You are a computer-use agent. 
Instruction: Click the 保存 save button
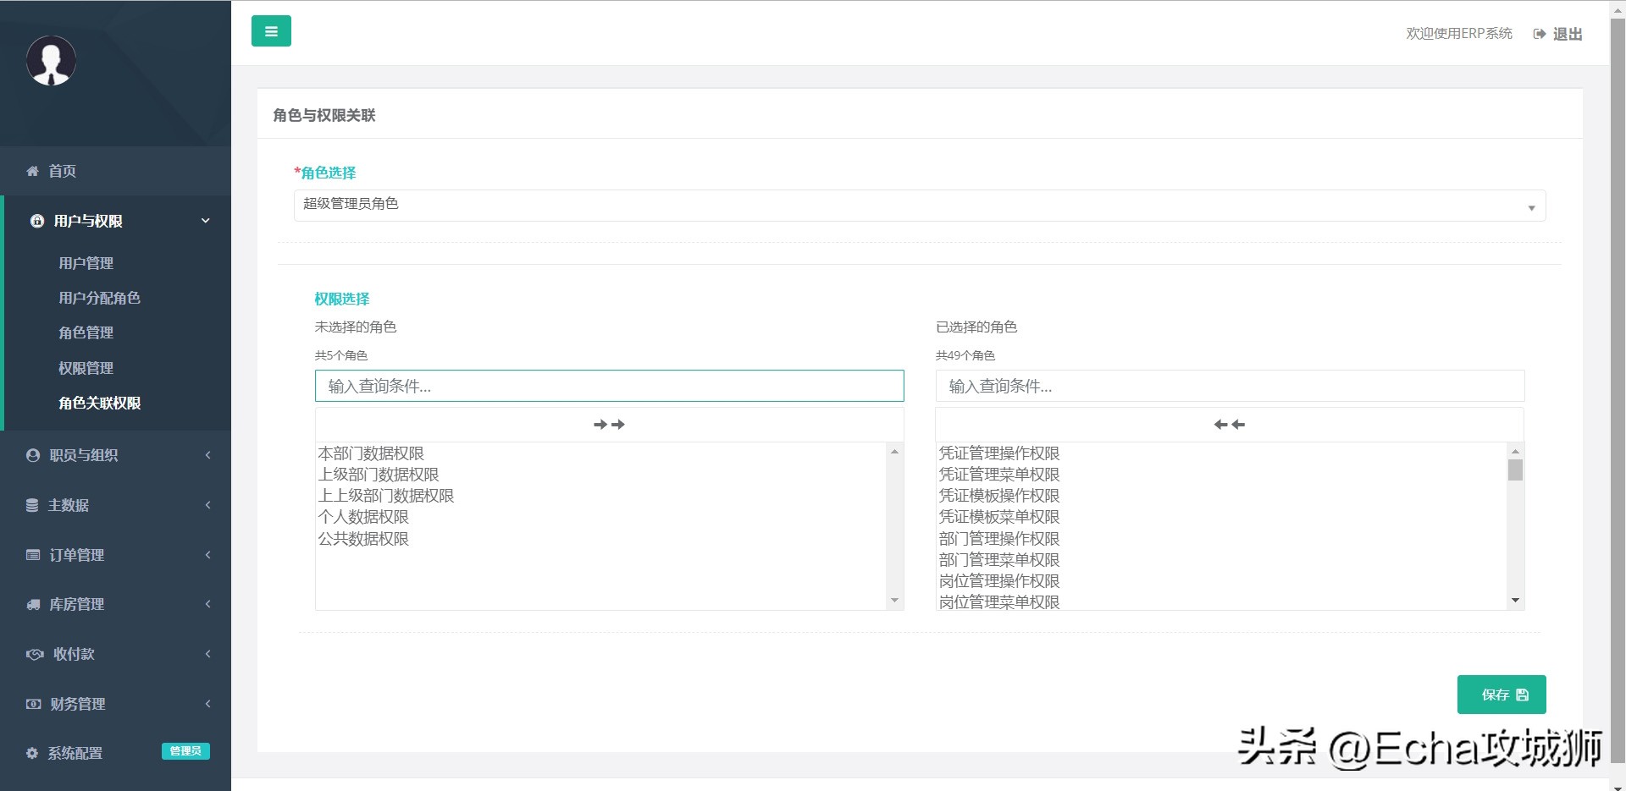1501,694
